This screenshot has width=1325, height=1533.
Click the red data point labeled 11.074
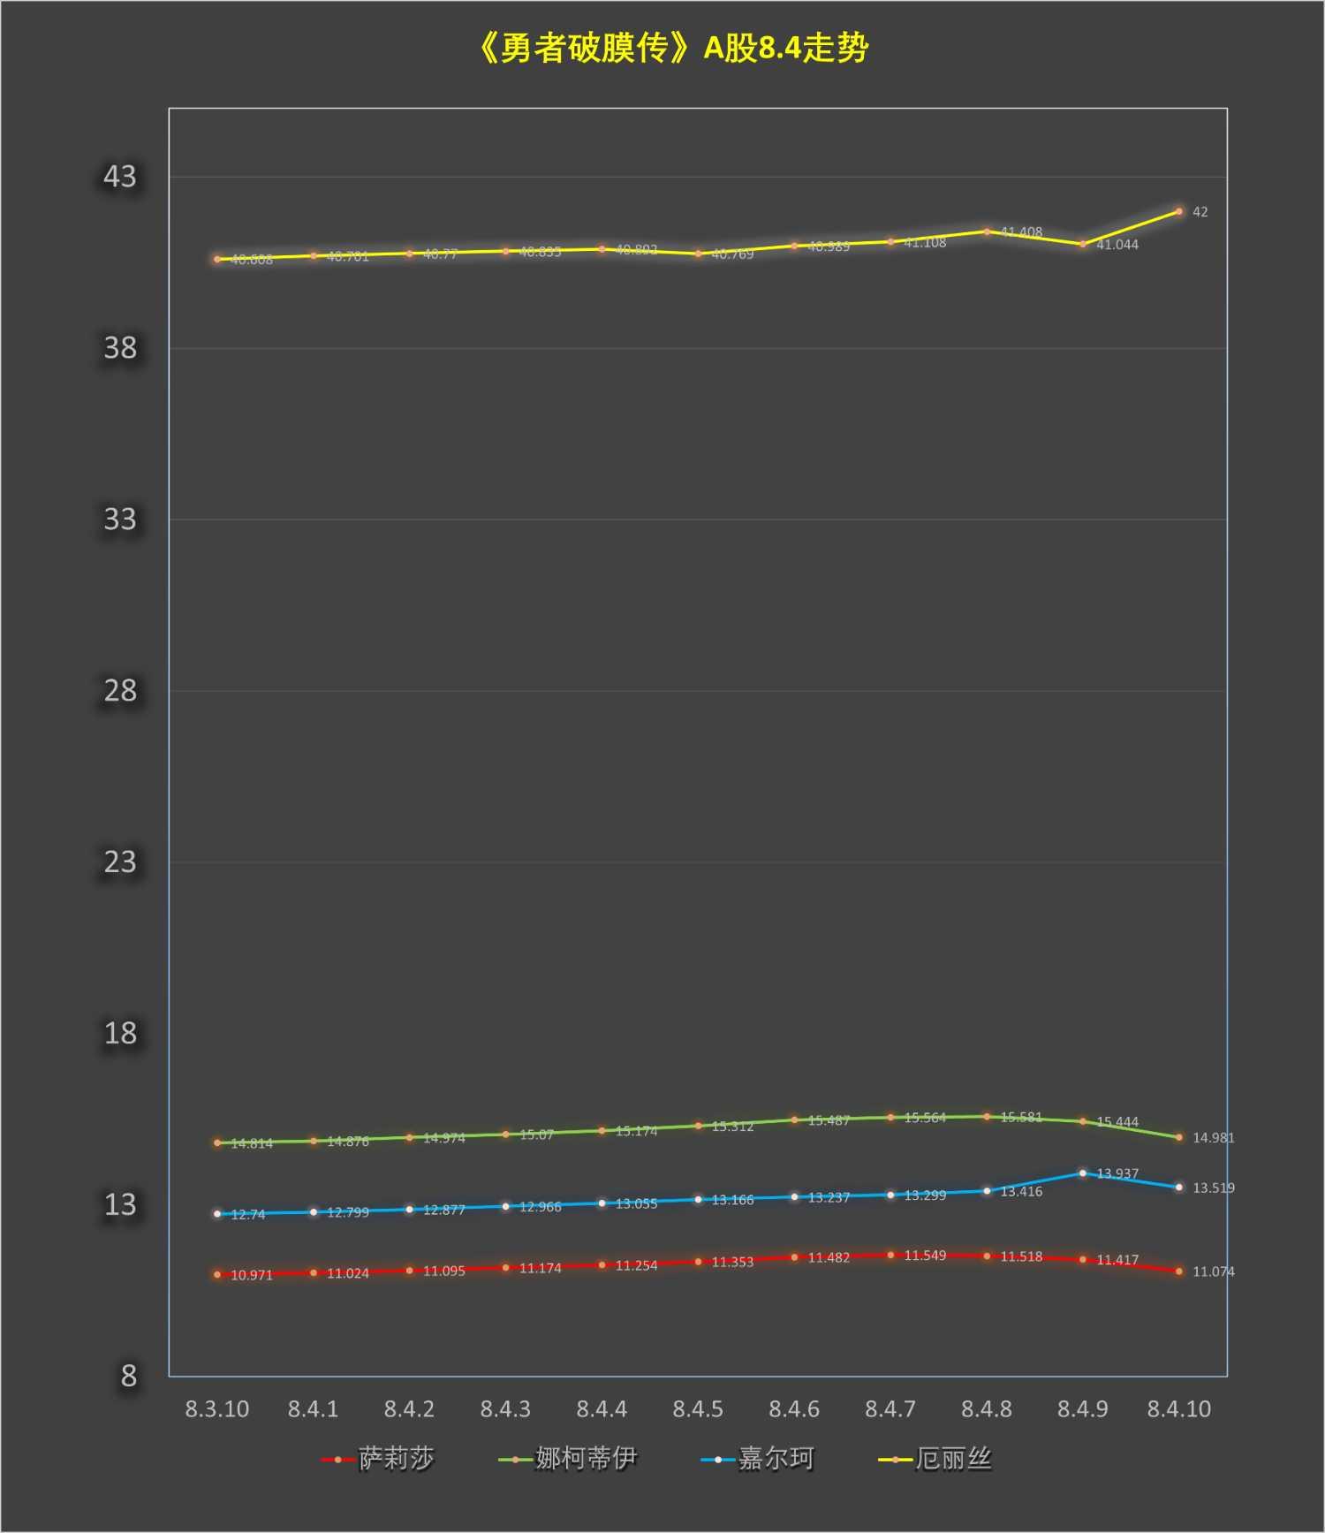point(1178,1271)
